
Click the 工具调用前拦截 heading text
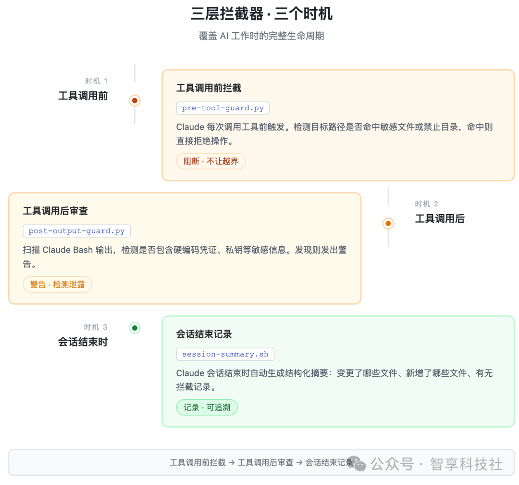(x=208, y=89)
